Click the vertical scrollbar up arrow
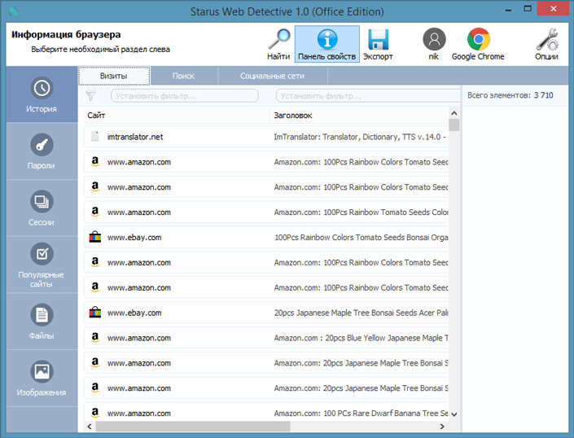Screen dimensions: 574x438 pyautogui.click(x=454, y=113)
